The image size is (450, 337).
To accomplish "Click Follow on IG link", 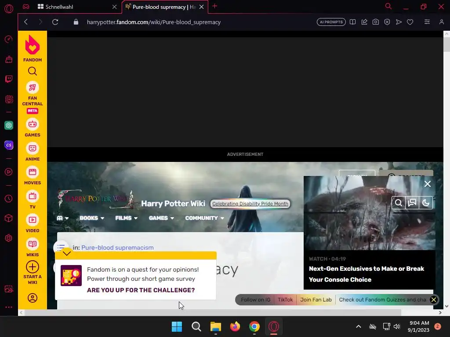I will 255,300.
